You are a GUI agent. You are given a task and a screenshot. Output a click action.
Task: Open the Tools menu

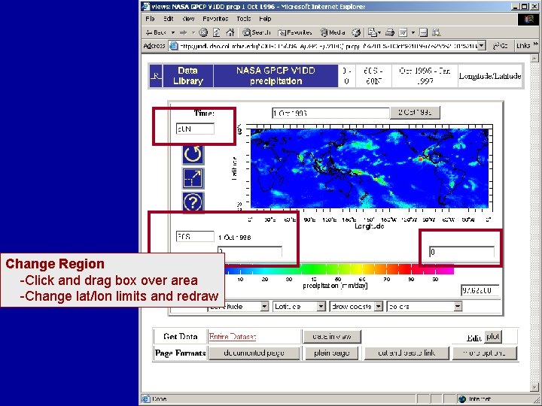(x=243, y=19)
